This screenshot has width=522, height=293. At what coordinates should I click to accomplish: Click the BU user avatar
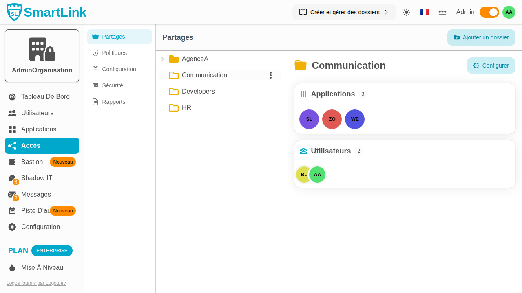[x=303, y=175]
